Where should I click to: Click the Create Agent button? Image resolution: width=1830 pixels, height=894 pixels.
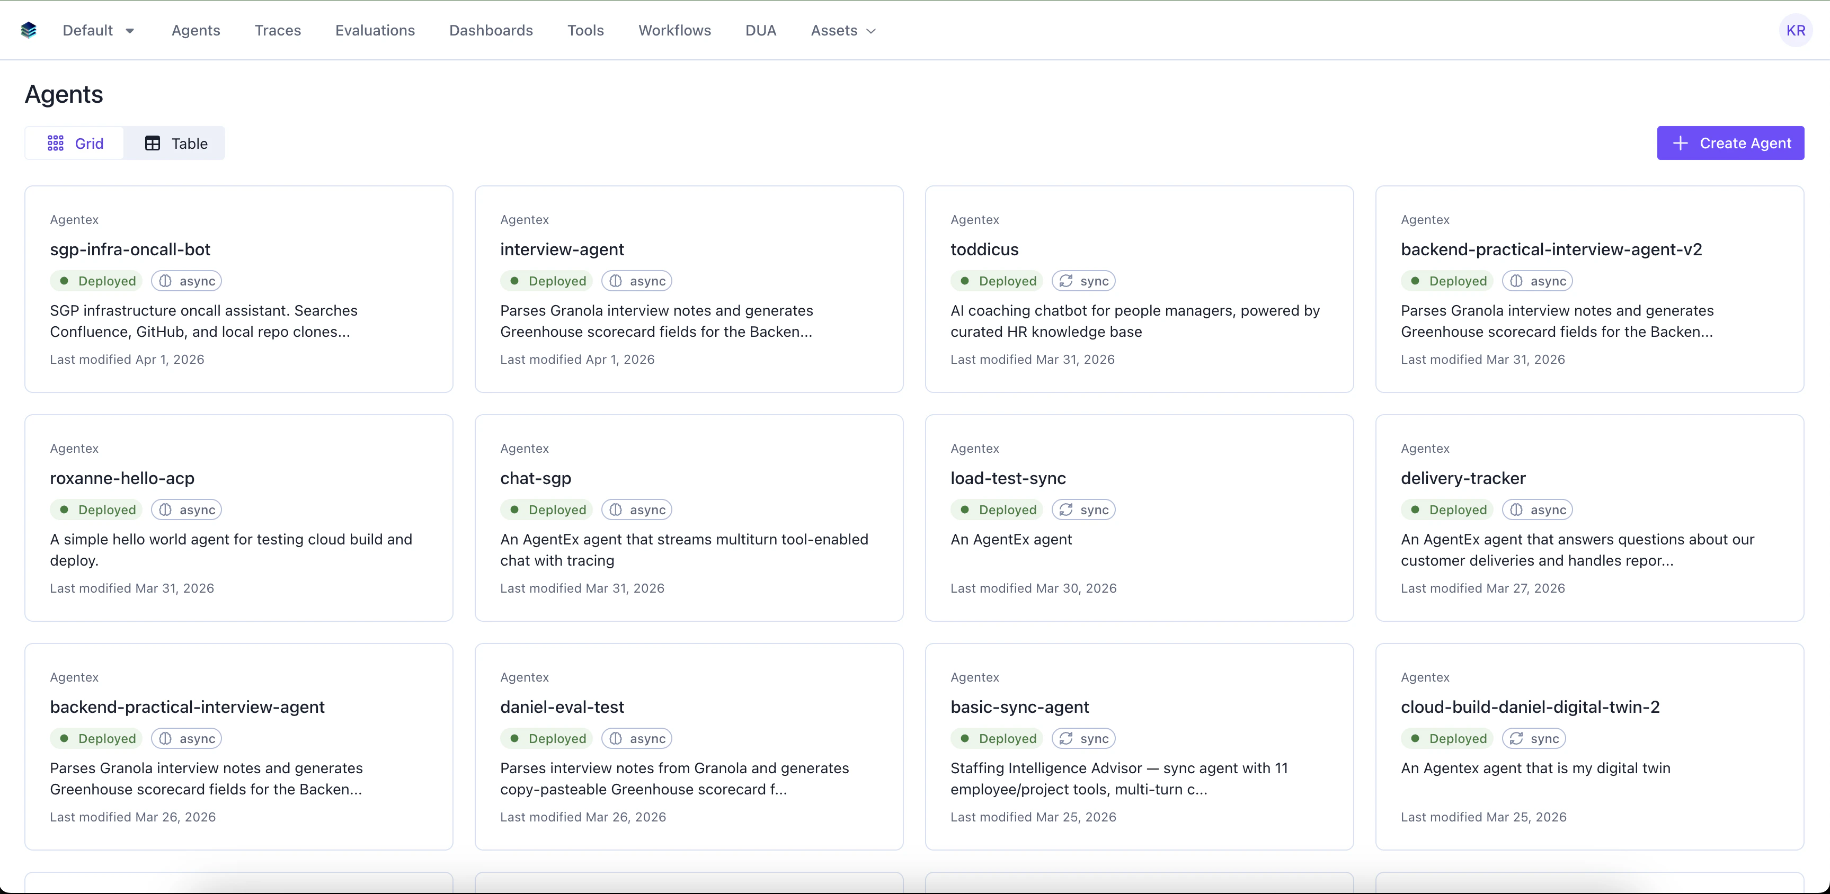(x=1730, y=142)
